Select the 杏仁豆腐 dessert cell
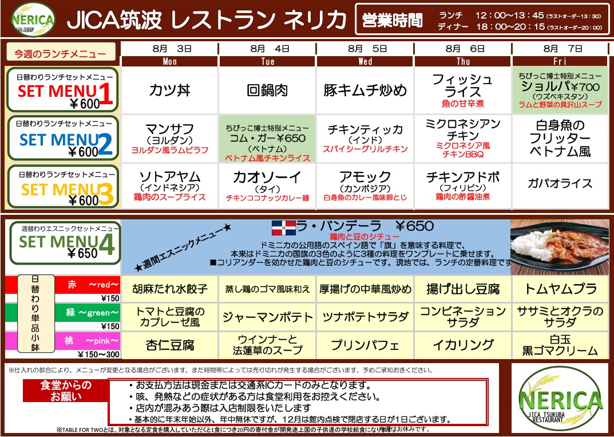 click(x=169, y=345)
